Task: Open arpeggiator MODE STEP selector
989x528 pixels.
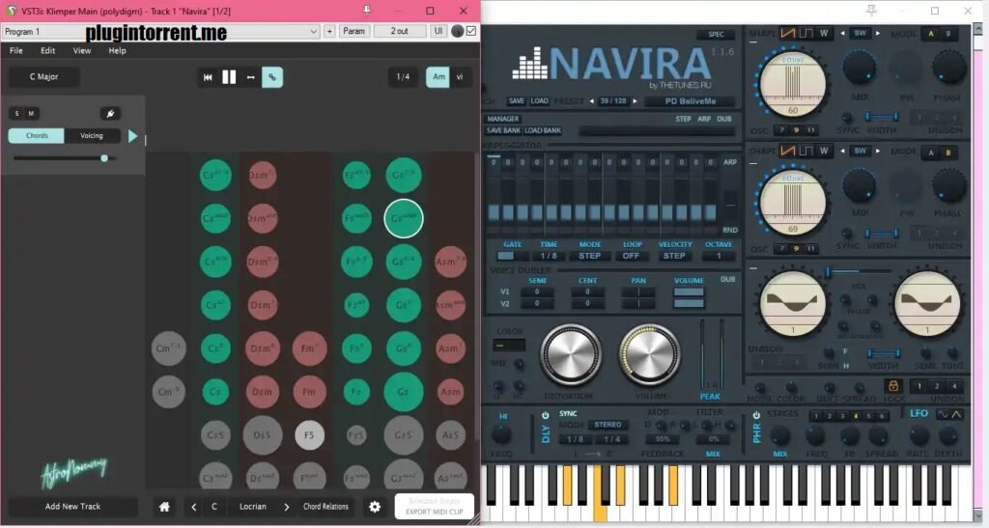Action: 590,257
